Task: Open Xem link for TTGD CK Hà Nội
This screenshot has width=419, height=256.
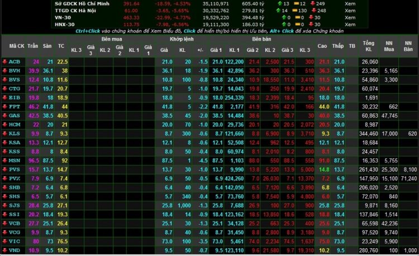Action: tap(350, 11)
